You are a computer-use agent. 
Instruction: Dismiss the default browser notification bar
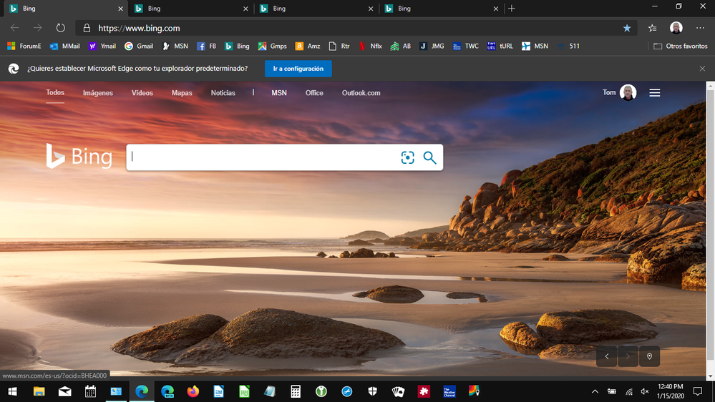pyautogui.click(x=702, y=69)
